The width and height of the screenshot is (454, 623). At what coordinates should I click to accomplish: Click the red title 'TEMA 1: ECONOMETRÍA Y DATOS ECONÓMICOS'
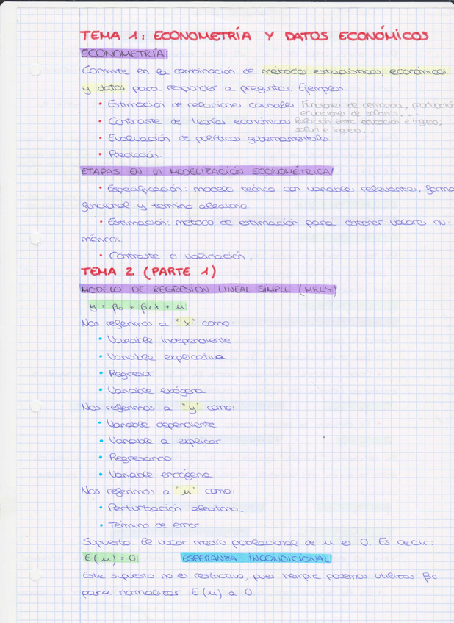[x=254, y=35]
